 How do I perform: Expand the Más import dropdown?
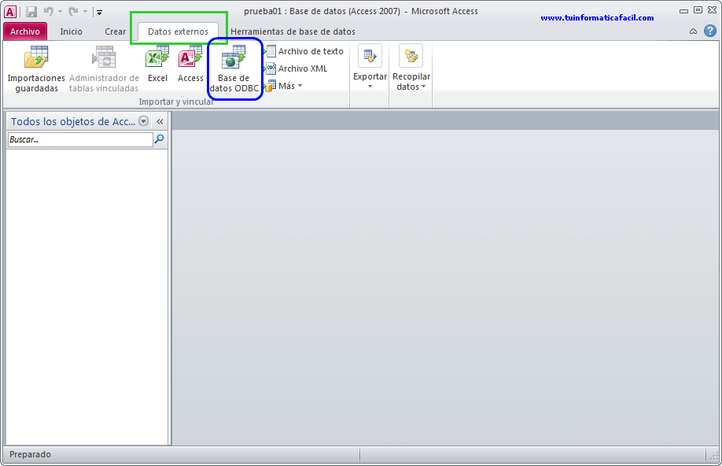coord(284,86)
